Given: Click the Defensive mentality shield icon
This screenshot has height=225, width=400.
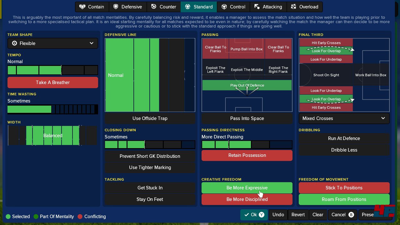Looking at the screenshot, I should (x=116, y=7).
